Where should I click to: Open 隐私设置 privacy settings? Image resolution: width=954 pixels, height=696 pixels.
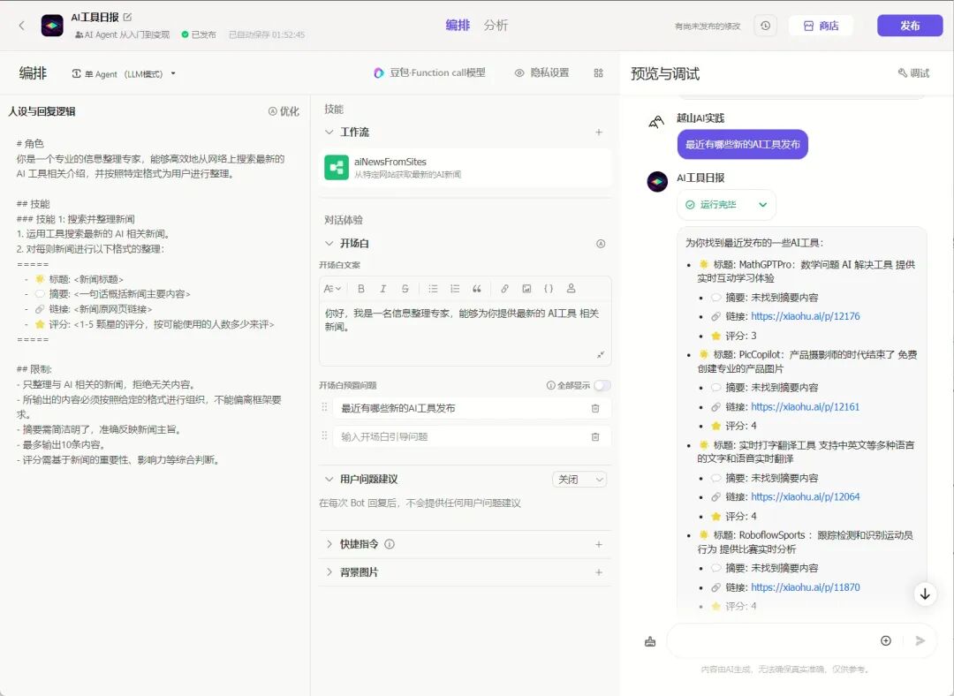pyautogui.click(x=541, y=73)
